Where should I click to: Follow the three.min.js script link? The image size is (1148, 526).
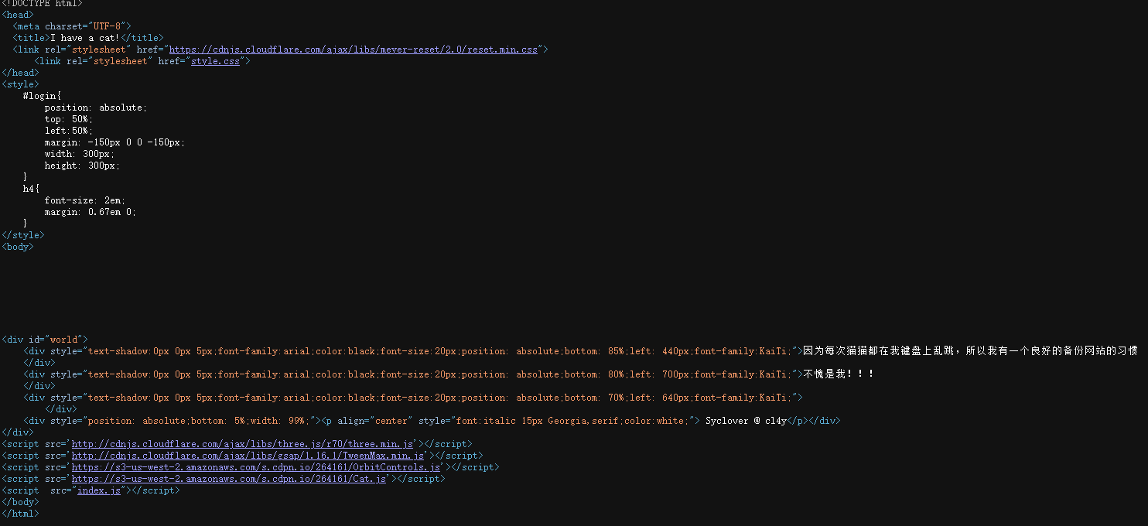(x=242, y=444)
